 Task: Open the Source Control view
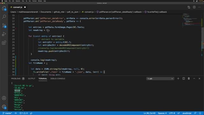click(4, 26)
